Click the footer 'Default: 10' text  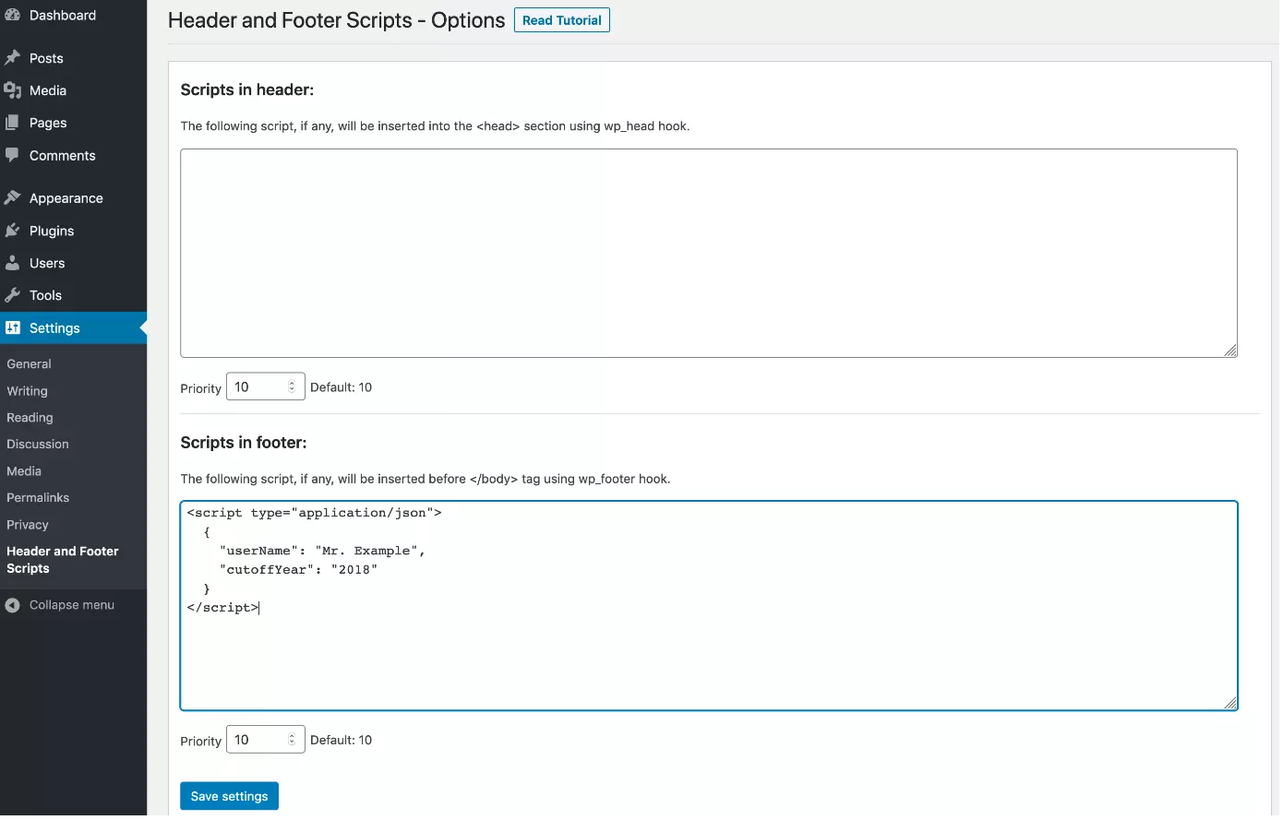tap(342, 741)
